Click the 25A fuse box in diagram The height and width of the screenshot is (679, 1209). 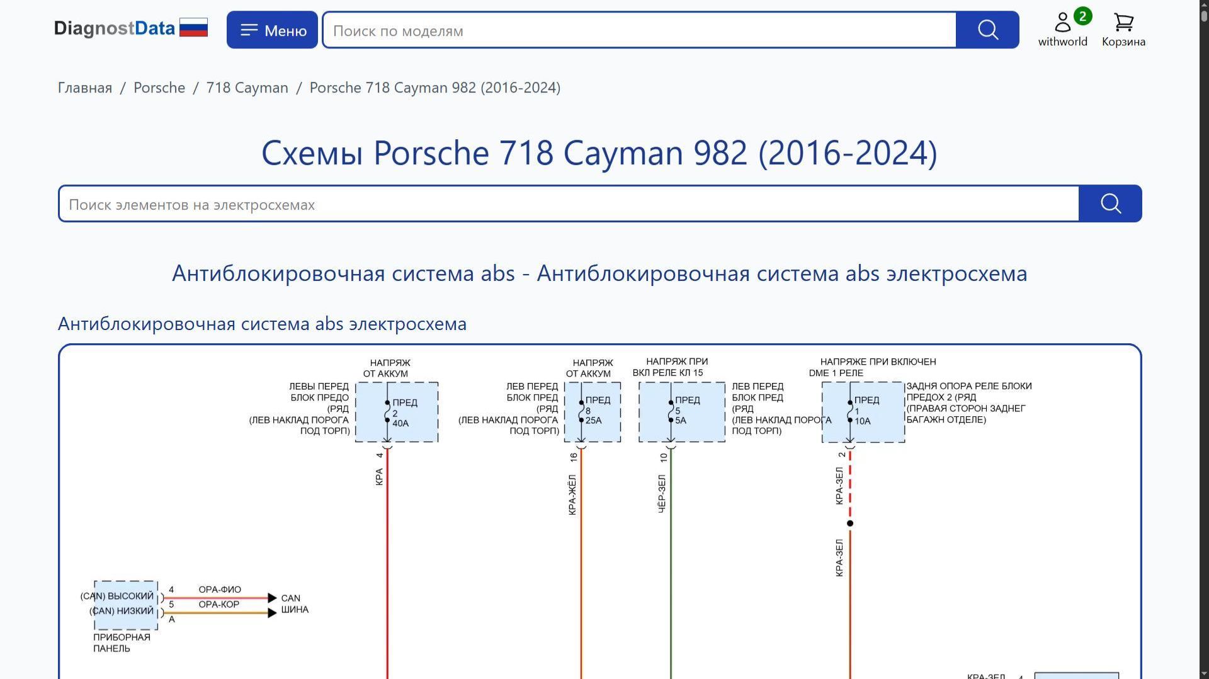pyautogui.click(x=593, y=412)
